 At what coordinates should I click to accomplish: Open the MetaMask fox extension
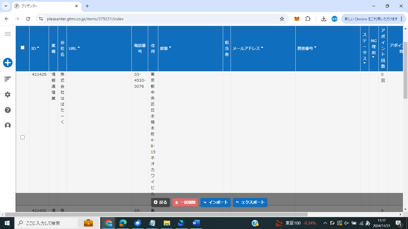[x=297, y=19]
